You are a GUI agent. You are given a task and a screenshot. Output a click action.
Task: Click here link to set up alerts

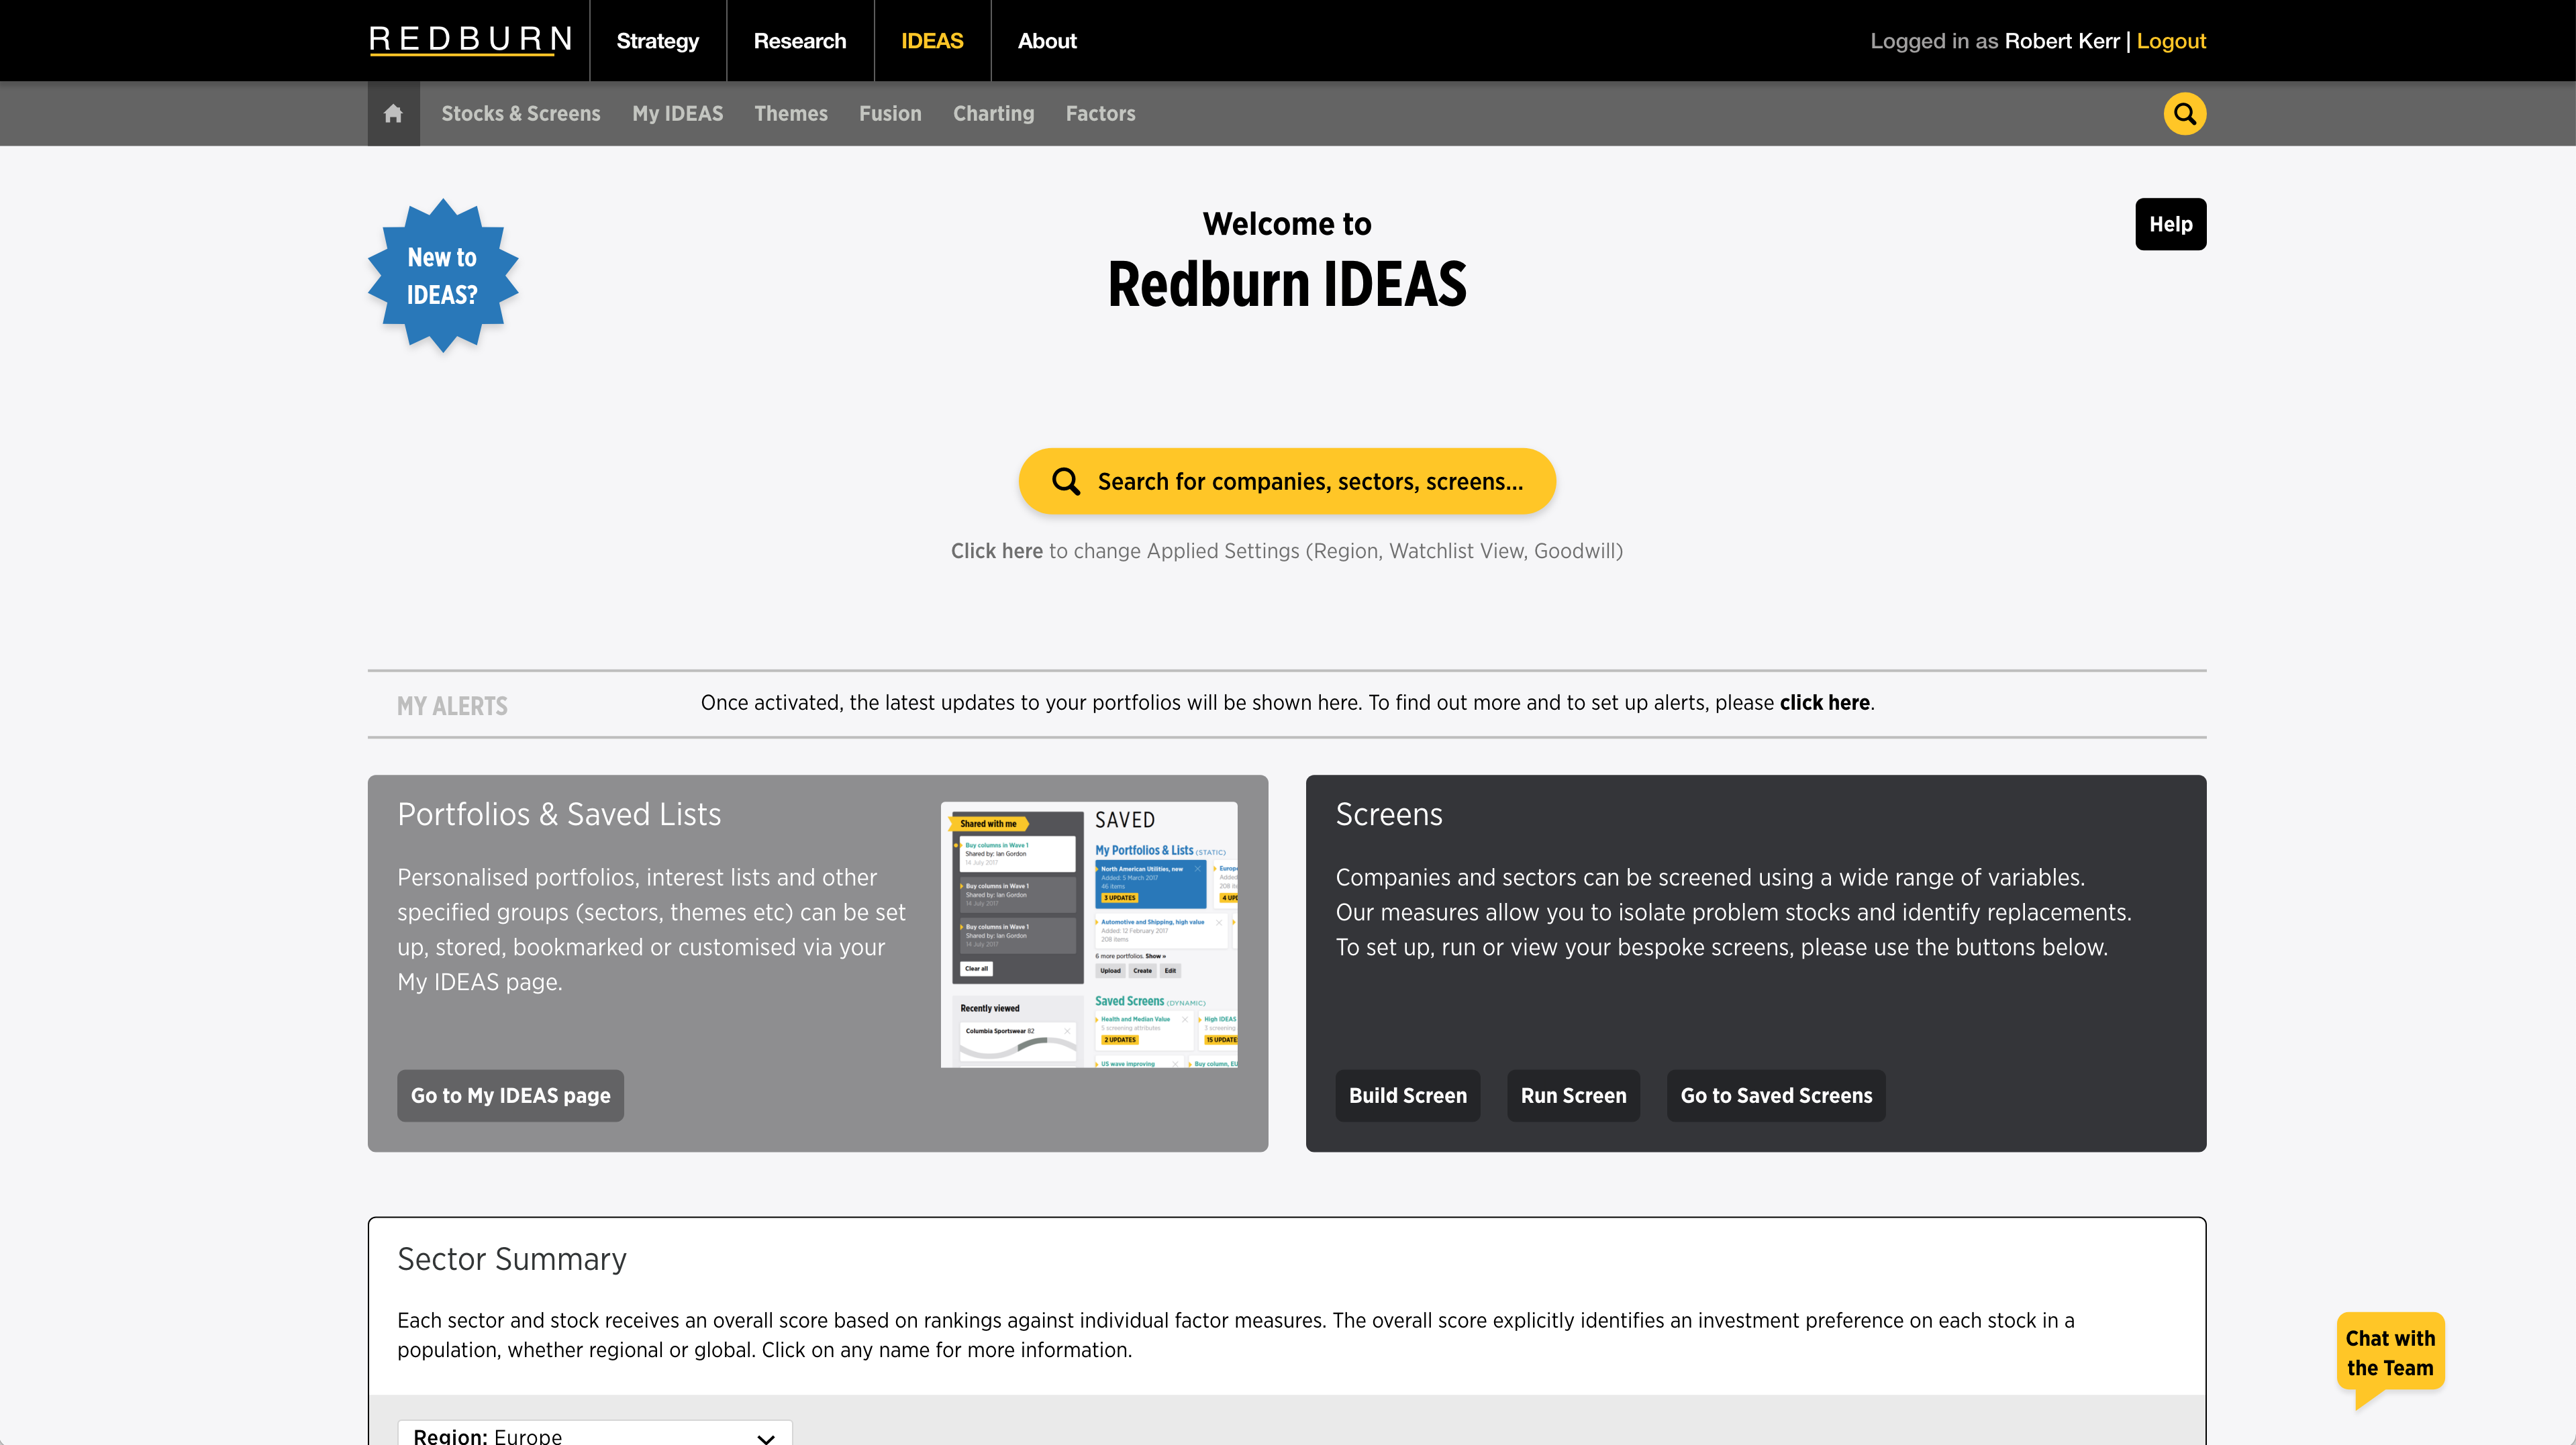coord(1824,702)
